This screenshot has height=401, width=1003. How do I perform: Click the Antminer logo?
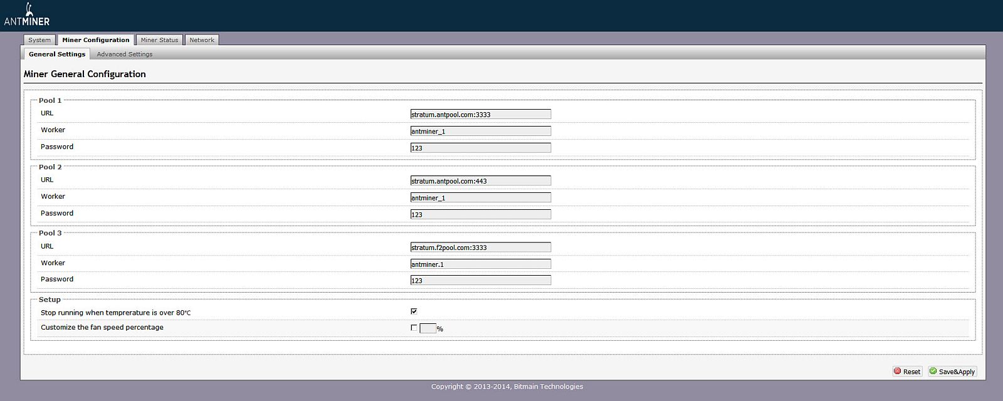pos(27,15)
